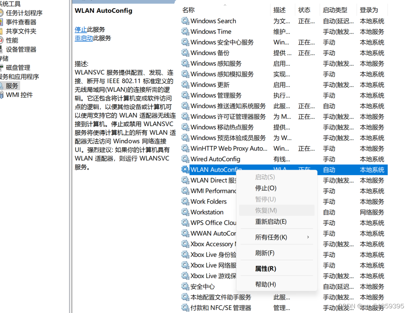The width and height of the screenshot is (410, 313).
Task: Click the gear icon beside Windows Time
Action: (x=185, y=31)
